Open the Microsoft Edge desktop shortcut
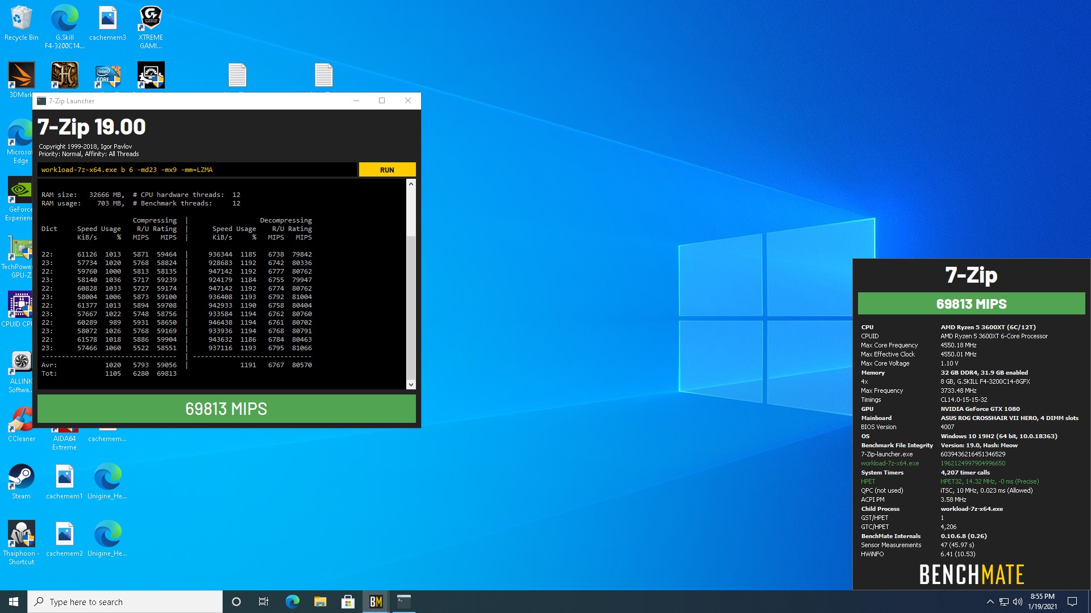This screenshot has height=613, width=1091. coord(20,141)
